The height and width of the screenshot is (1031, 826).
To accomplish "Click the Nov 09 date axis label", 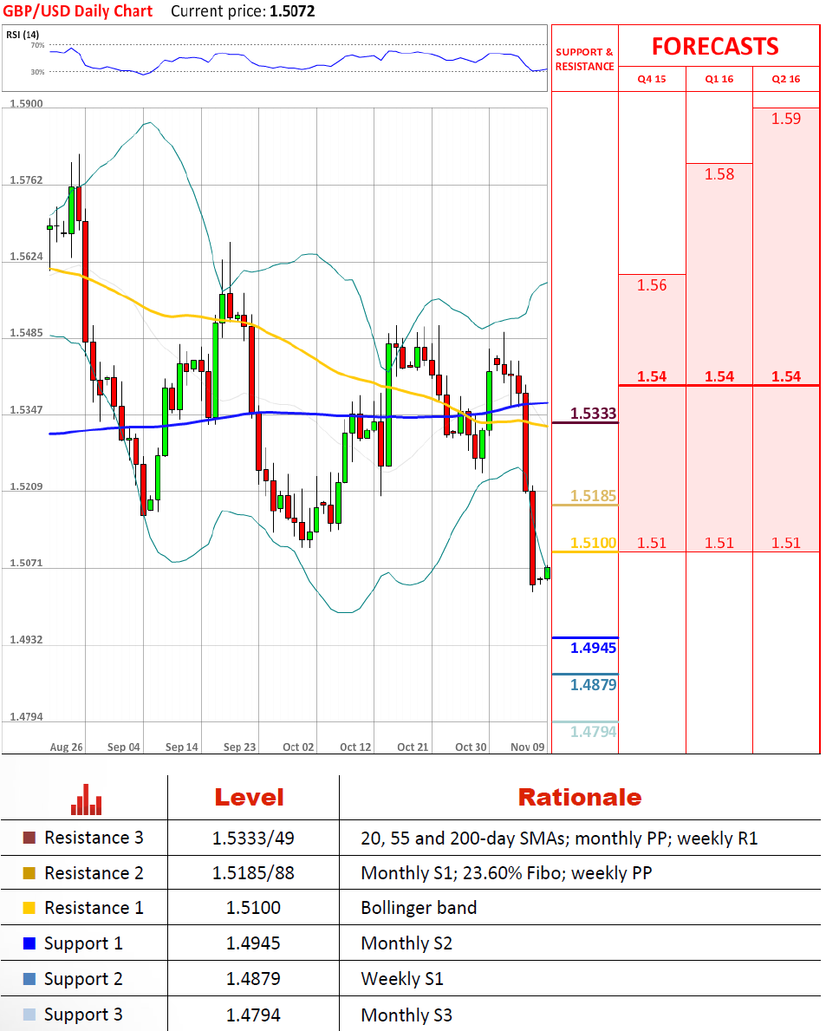I will tap(528, 747).
